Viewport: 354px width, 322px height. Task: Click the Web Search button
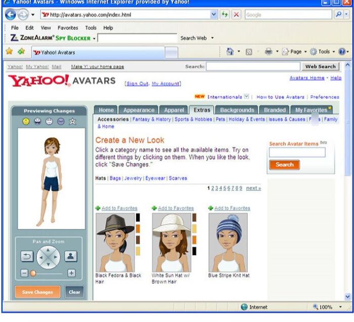click(320, 66)
